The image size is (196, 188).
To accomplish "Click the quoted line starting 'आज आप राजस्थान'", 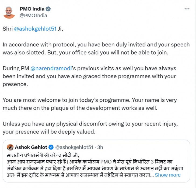I will point(81,162).
